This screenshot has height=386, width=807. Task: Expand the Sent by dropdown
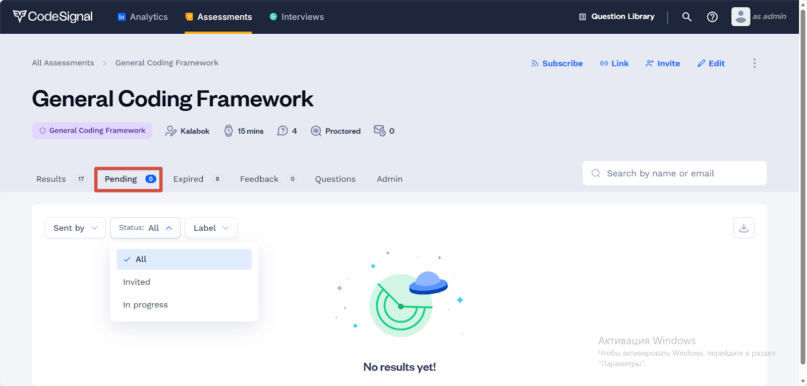[75, 228]
